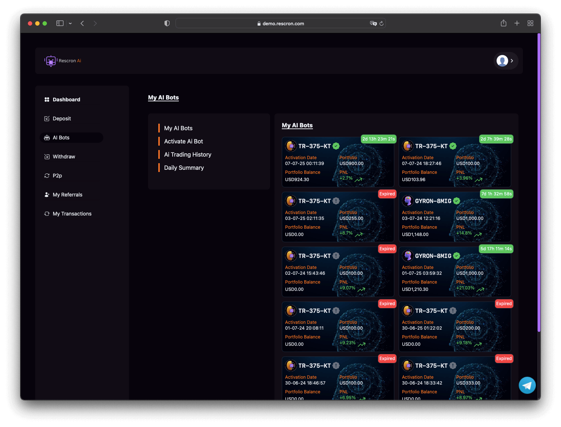This screenshot has width=561, height=427.
Task: Click the purple page scrollbar
Action: click(539, 183)
